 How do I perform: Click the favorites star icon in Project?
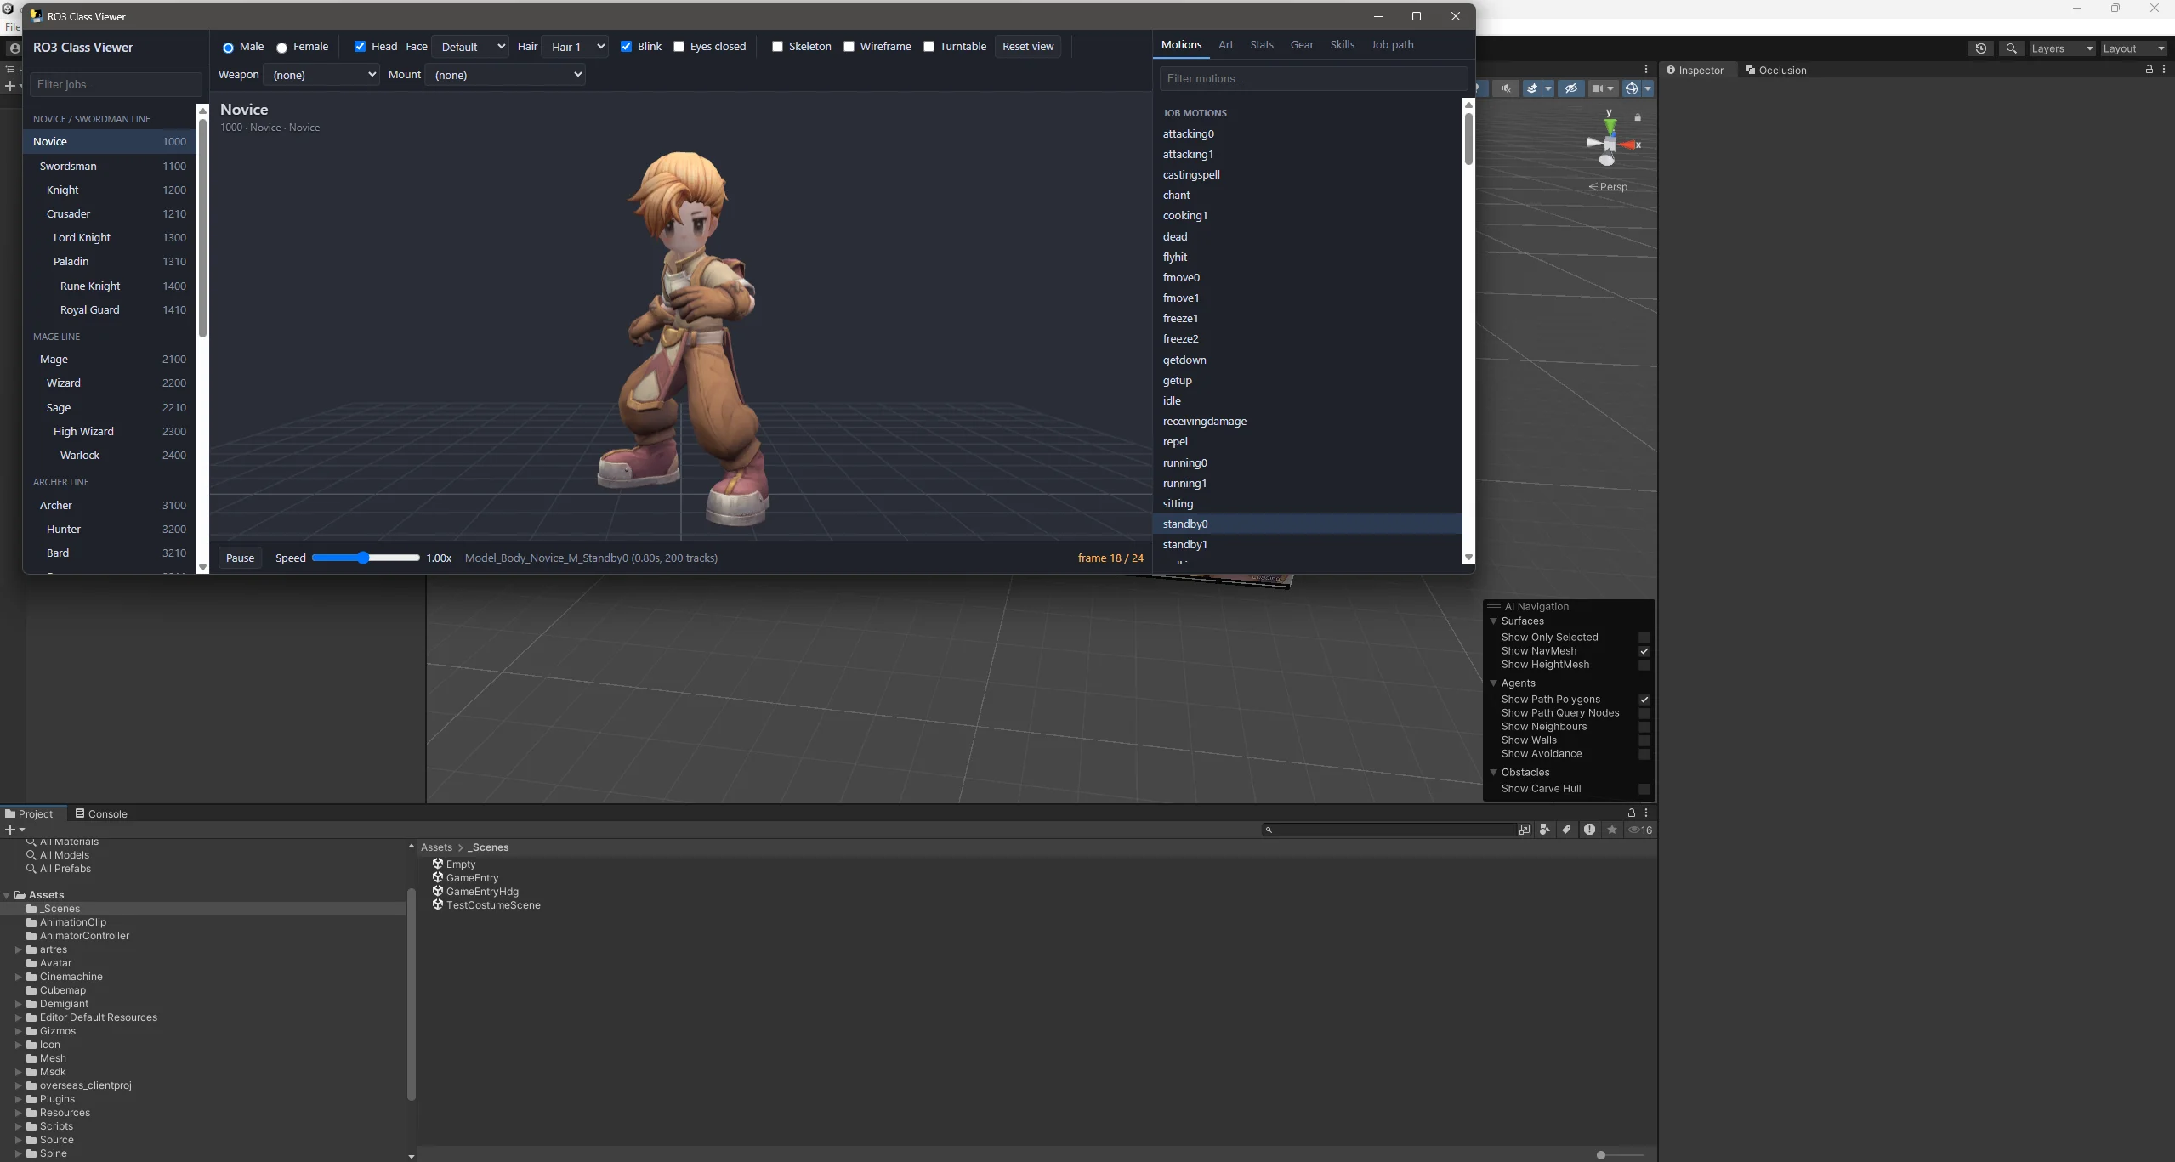tap(1611, 830)
